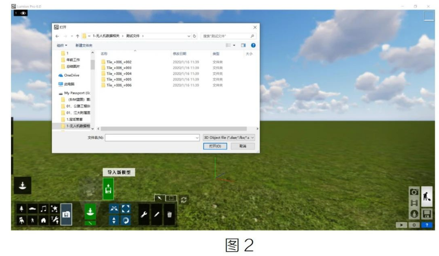Activate the blue Change height arrows tool
Screen dimensions: 439x256
114,220
